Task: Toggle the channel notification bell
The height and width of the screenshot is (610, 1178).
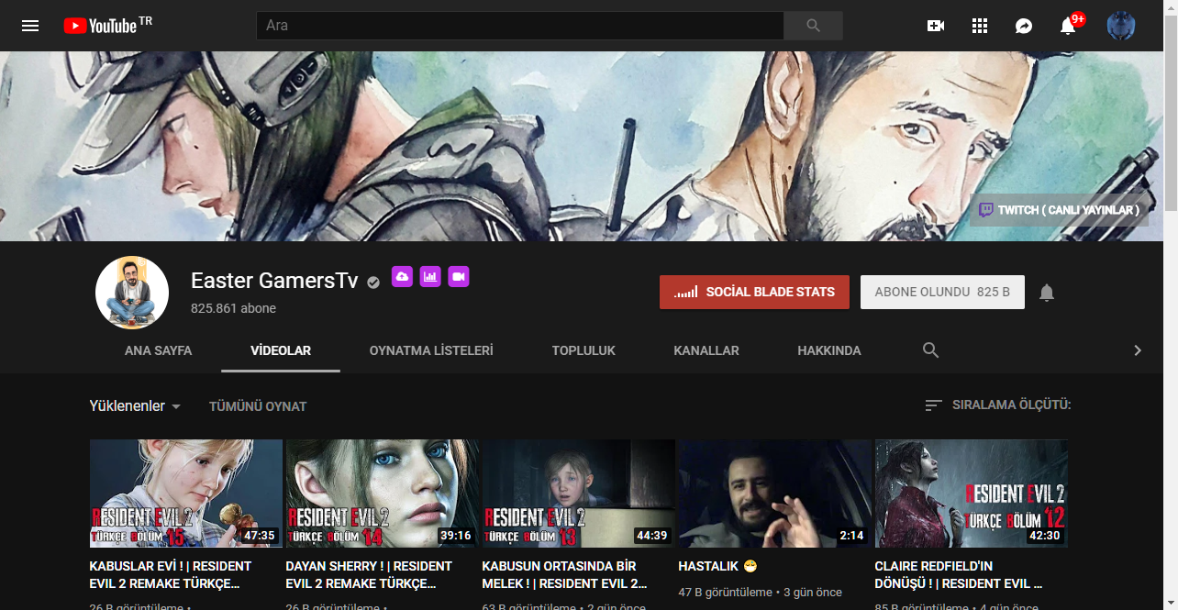Action: [1047, 293]
